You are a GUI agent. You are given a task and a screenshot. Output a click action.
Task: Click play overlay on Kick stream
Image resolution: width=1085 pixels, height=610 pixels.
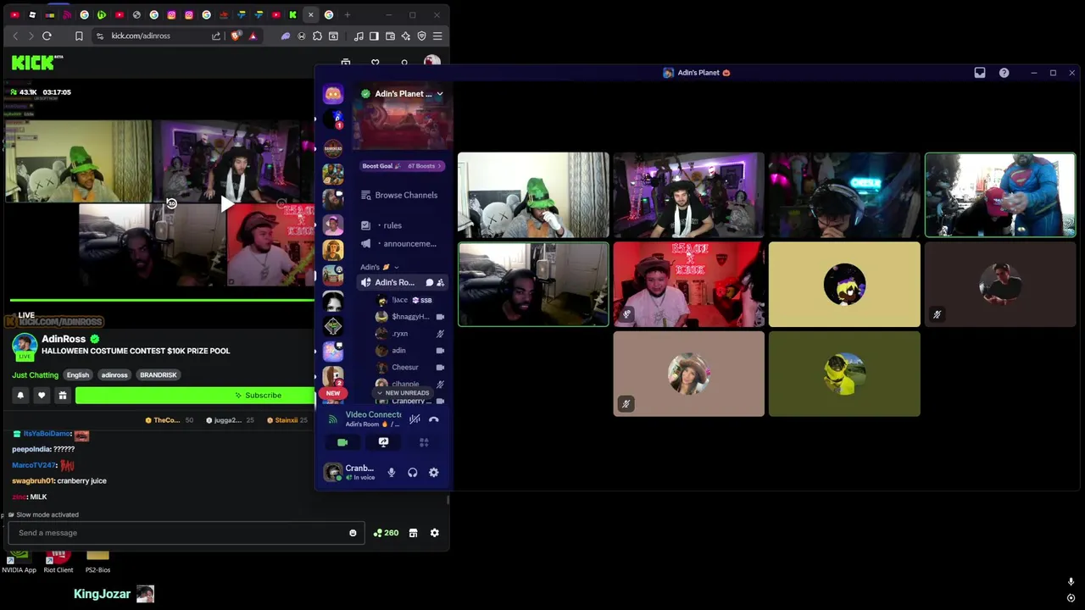tap(226, 204)
